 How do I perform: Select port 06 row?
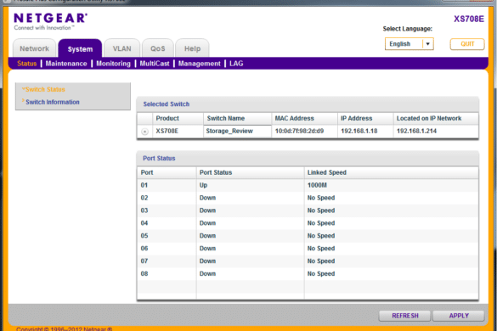click(x=308, y=249)
